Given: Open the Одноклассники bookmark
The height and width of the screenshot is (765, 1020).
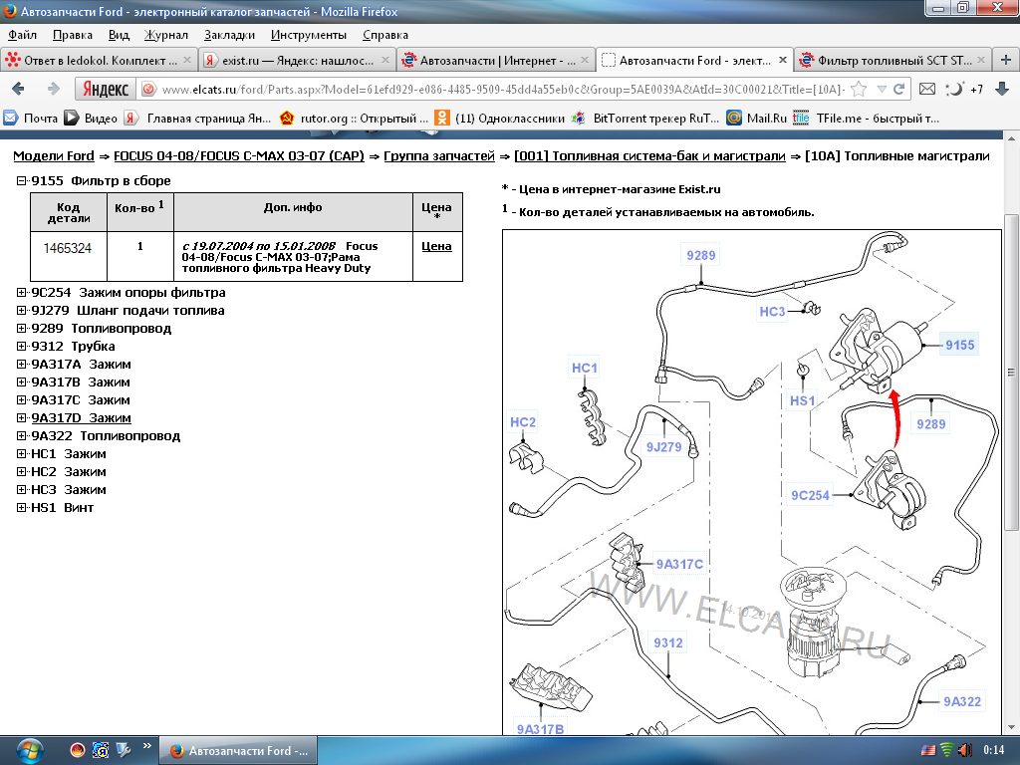Looking at the screenshot, I should 500,118.
